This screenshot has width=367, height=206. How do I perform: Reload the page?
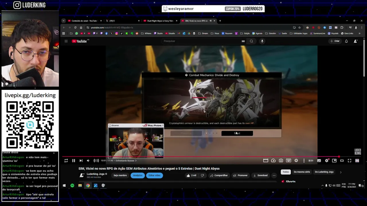pyautogui.click(x=75, y=27)
